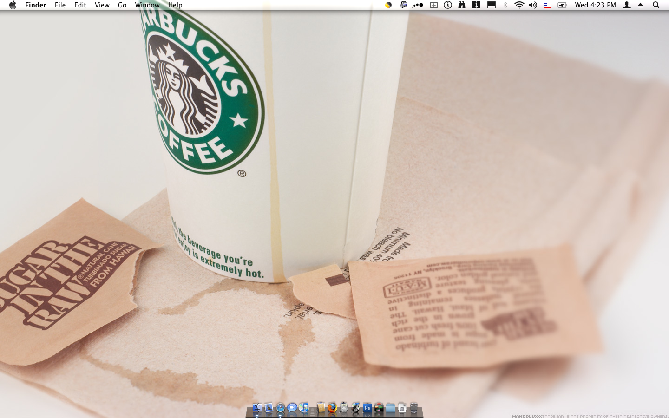Open the user switching menu icon
The height and width of the screenshot is (418, 669).
click(627, 5)
